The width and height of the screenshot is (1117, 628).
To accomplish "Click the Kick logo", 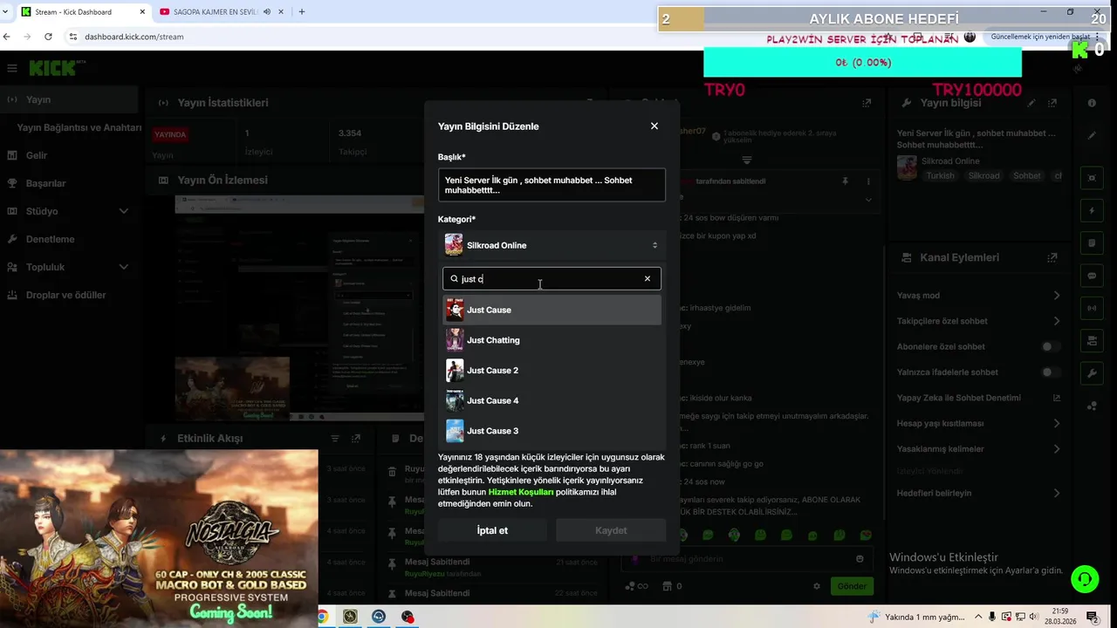I will [53, 68].
